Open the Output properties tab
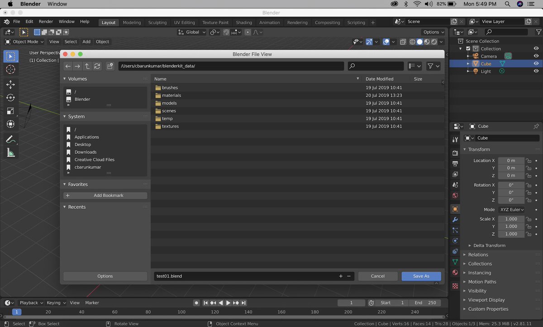The width and height of the screenshot is (543, 327). coord(455,163)
